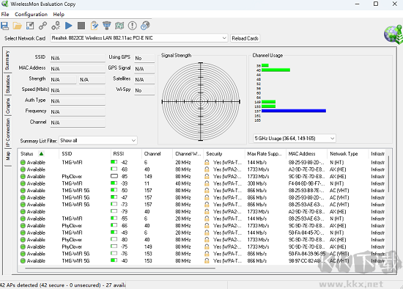
Task: Click MAC address 50-FA-84-39-96-95
Action: 307,254
